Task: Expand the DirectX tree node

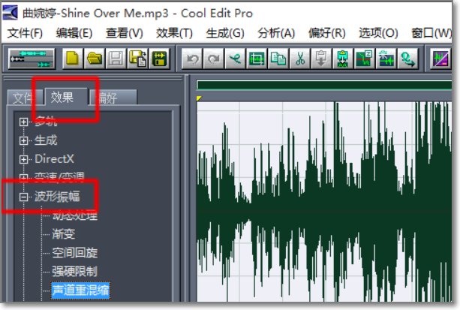Action: (x=23, y=159)
